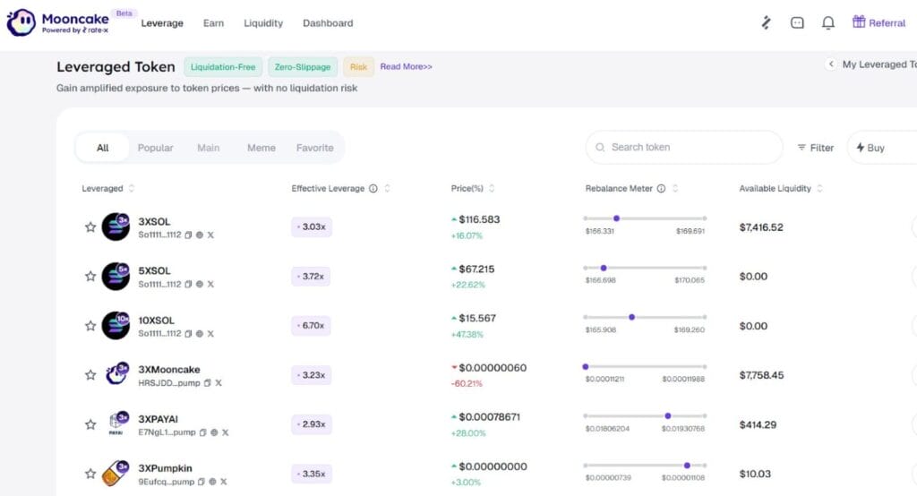The width and height of the screenshot is (917, 496).
Task: Favorite the 10XSOL token star
Action: tap(90, 326)
